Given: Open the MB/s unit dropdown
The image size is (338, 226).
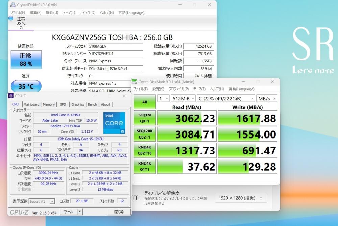Looking at the screenshot, I should pos(267,98).
